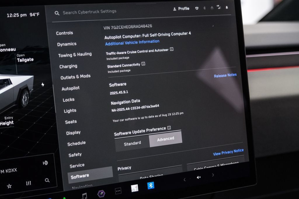Click the 94°F temperature reading
299x199 pixels.
click(x=34, y=15)
